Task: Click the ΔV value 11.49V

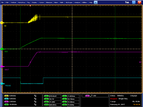Action: pos(52,102)
